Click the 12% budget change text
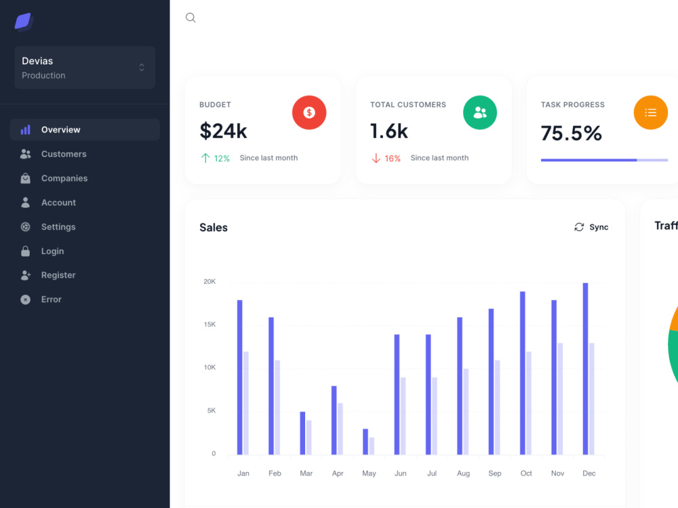The width and height of the screenshot is (678, 508). (222, 158)
